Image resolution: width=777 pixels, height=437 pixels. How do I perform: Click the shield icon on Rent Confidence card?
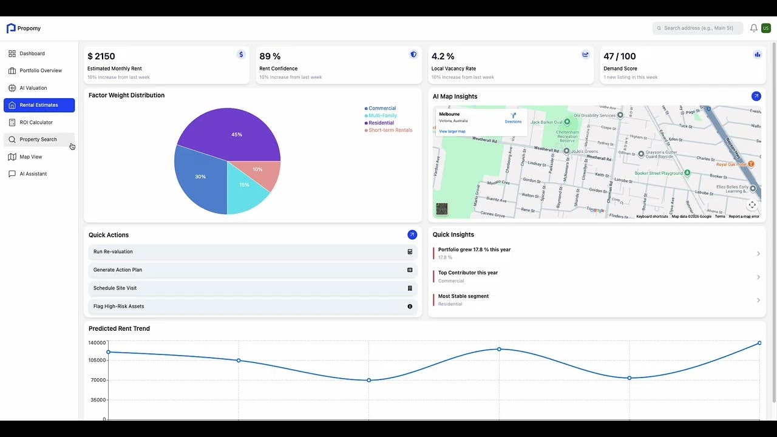(413, 55)
